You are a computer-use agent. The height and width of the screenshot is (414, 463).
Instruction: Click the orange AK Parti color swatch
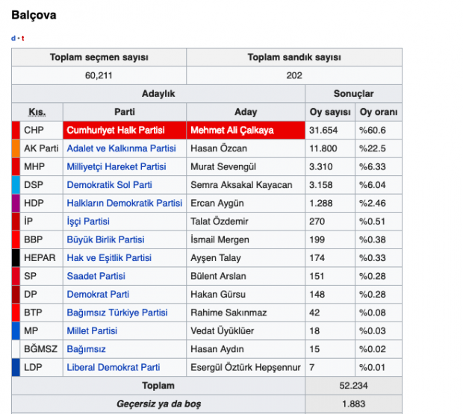tap(16, 148)
